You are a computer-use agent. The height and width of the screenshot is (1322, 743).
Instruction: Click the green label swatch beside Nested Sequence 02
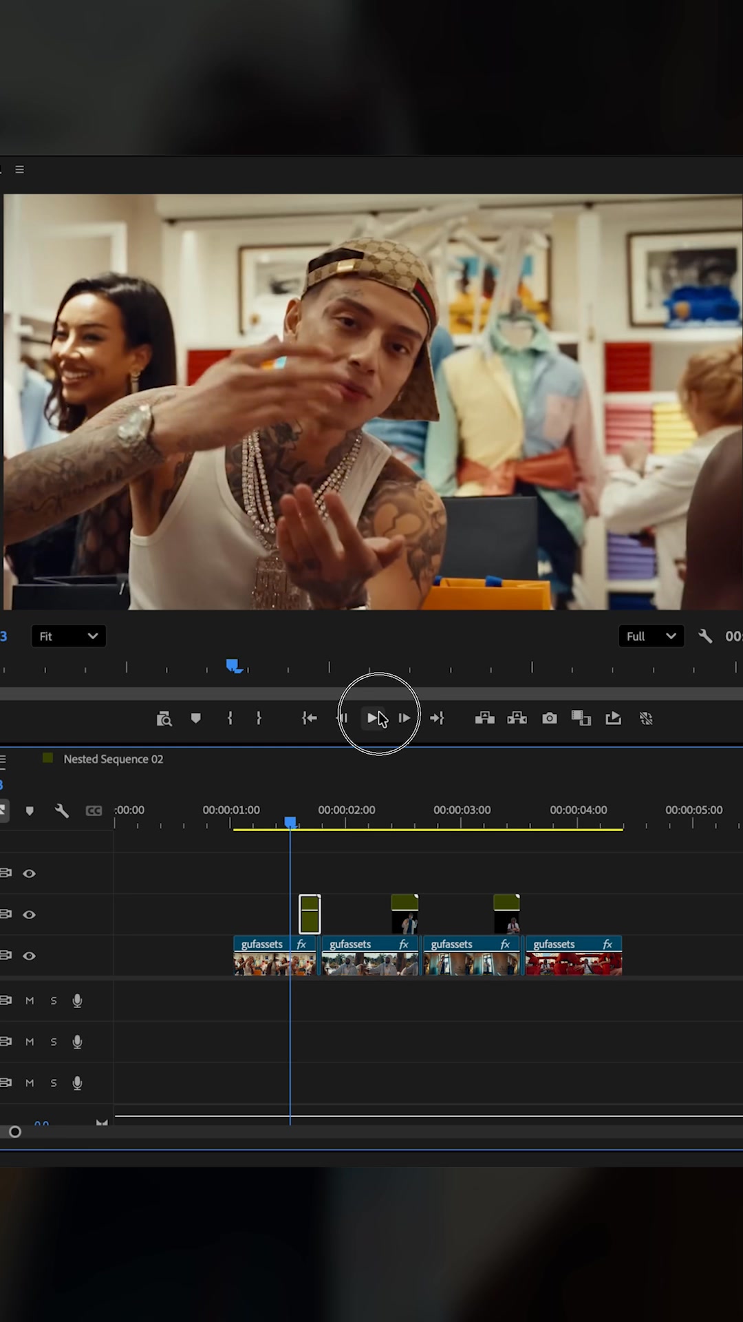(x=47, y=758)
